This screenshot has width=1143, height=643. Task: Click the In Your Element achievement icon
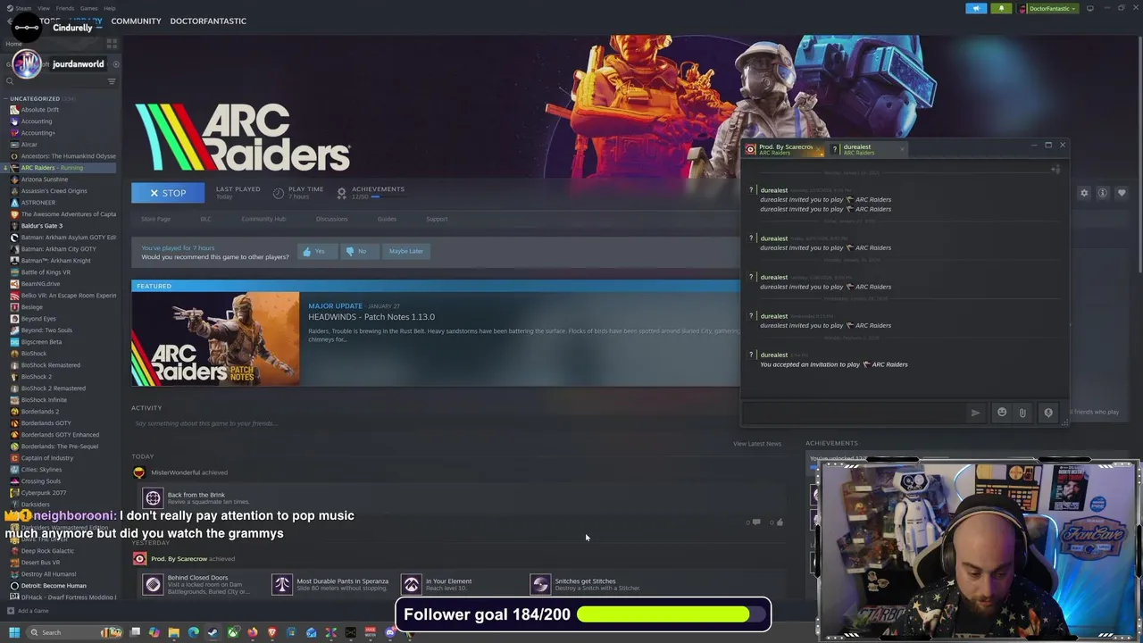point(411,584)
